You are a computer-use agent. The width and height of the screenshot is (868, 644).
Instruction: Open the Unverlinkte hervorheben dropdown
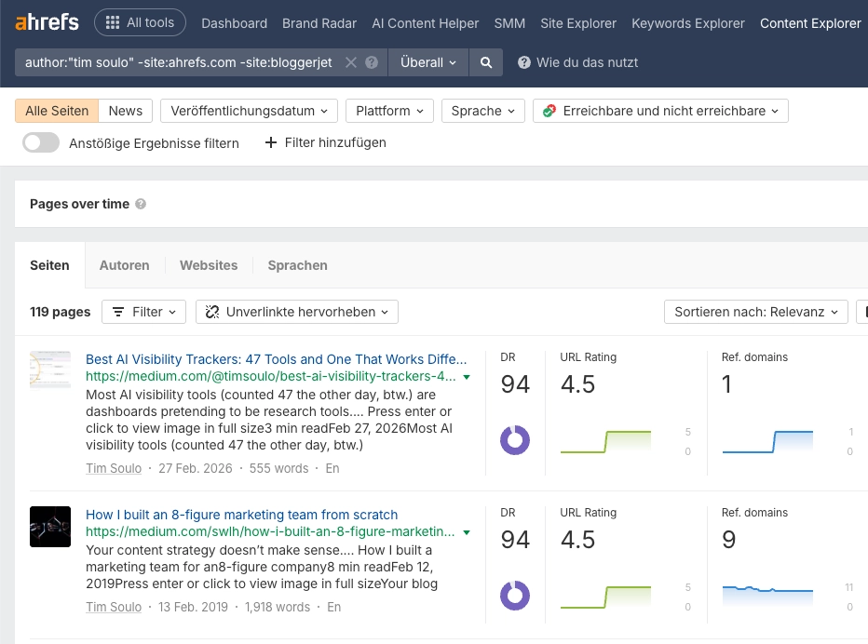click(x=297, y=312)
